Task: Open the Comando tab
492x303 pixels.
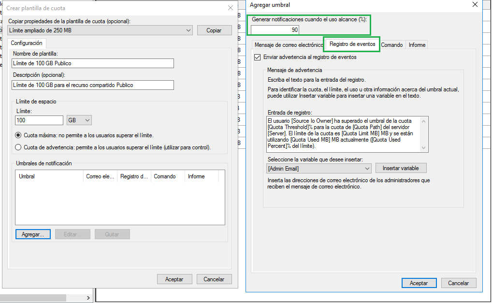Action: click(x=392, y=45)
